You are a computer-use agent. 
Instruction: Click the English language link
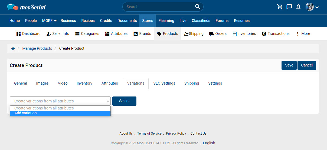209,143
